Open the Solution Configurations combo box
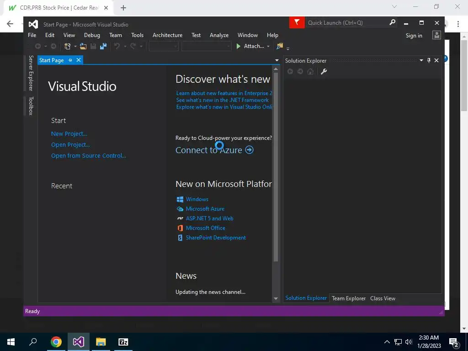468x351 pixels. [x=164, y=46]
